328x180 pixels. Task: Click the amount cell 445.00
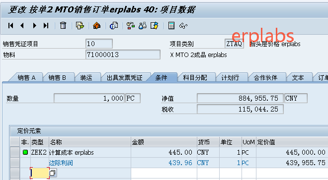(164, 152)
